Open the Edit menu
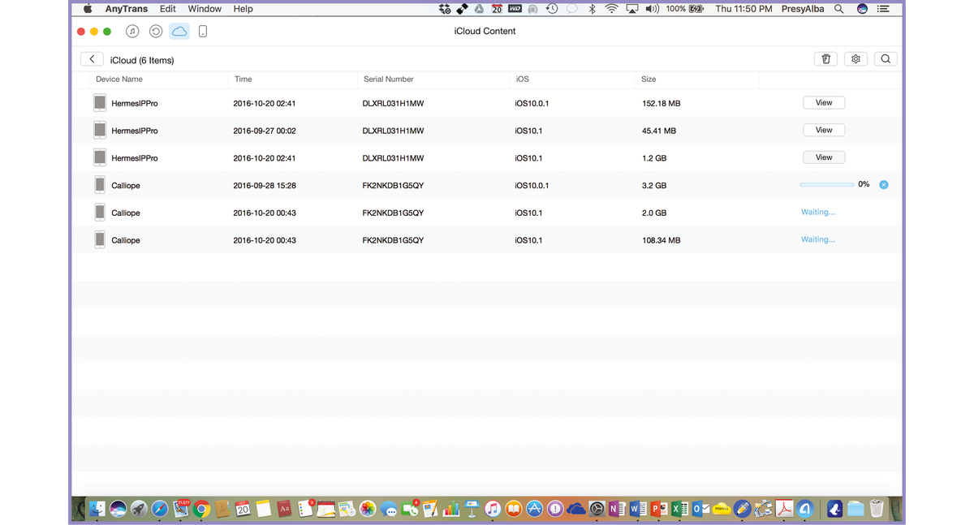The image size is (974, 525). 168,9
